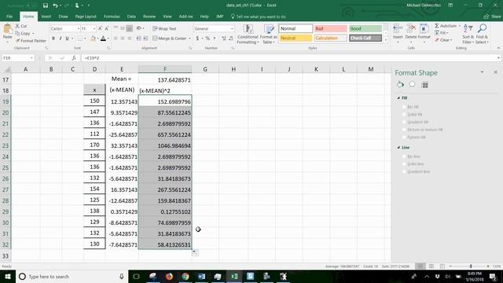Select the Solid line radio option
This screenshot has width=503, height=283.
pos(404,164)
